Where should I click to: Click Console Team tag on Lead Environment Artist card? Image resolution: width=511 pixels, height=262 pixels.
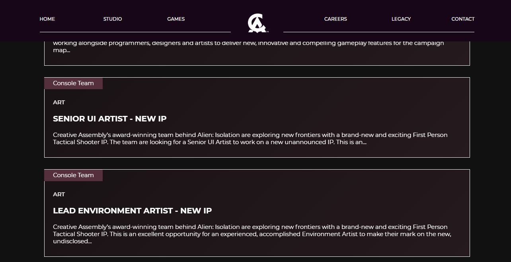[x=73, y=175]
